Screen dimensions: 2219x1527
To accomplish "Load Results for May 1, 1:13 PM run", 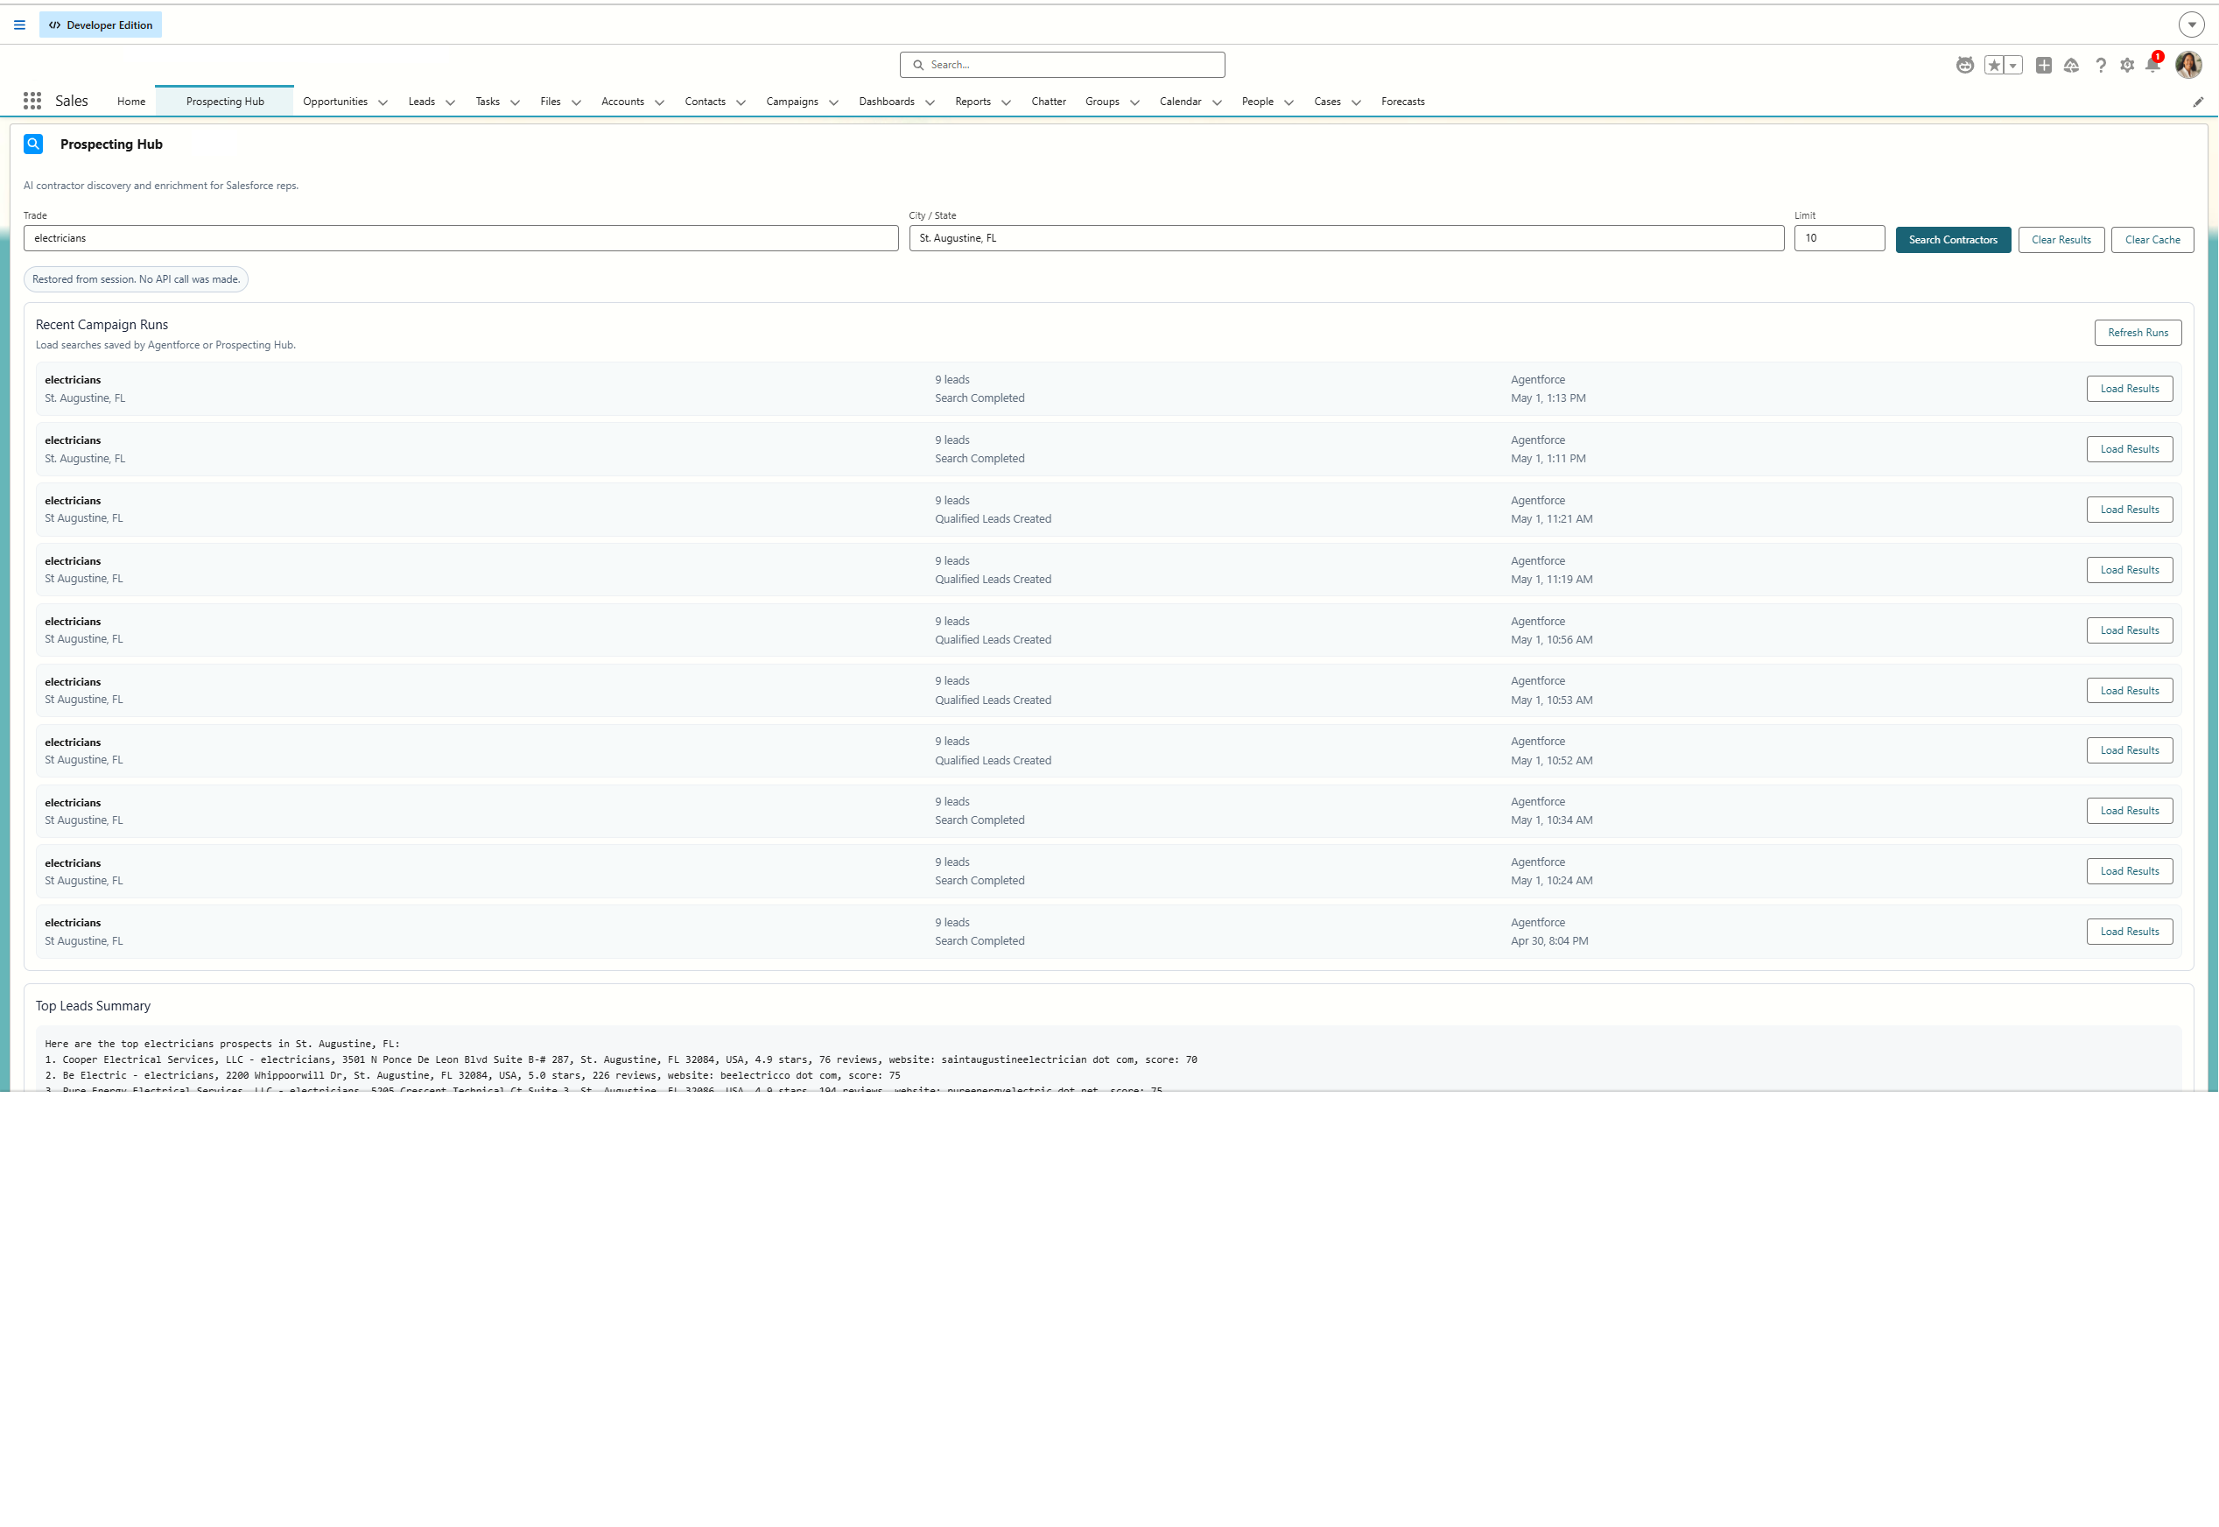I will [2129, 389].
